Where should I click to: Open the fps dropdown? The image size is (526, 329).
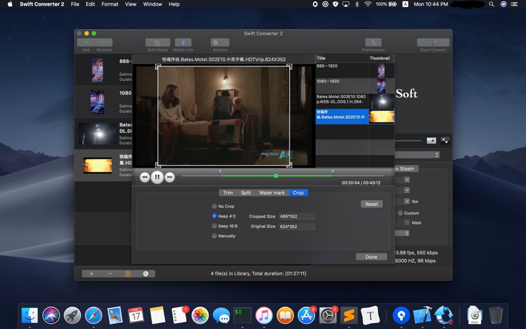(407, 201)
